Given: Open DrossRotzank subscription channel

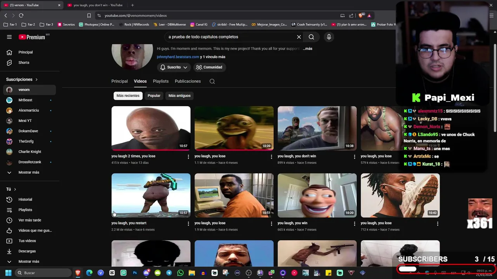Looking at the screenshot, I should 30,162.
